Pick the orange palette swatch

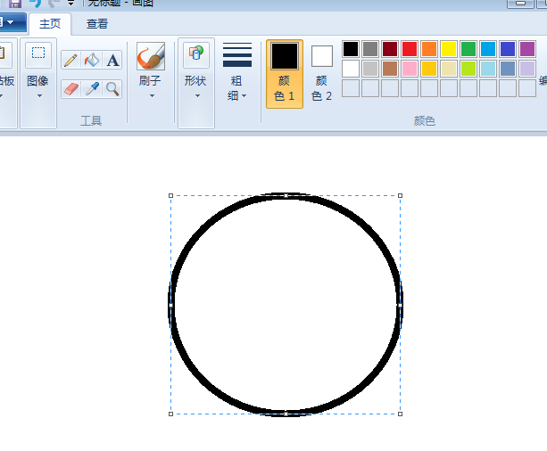(429, 49)
